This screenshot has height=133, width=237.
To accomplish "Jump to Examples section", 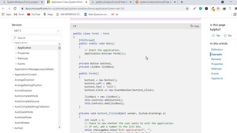I will (217, 54).
